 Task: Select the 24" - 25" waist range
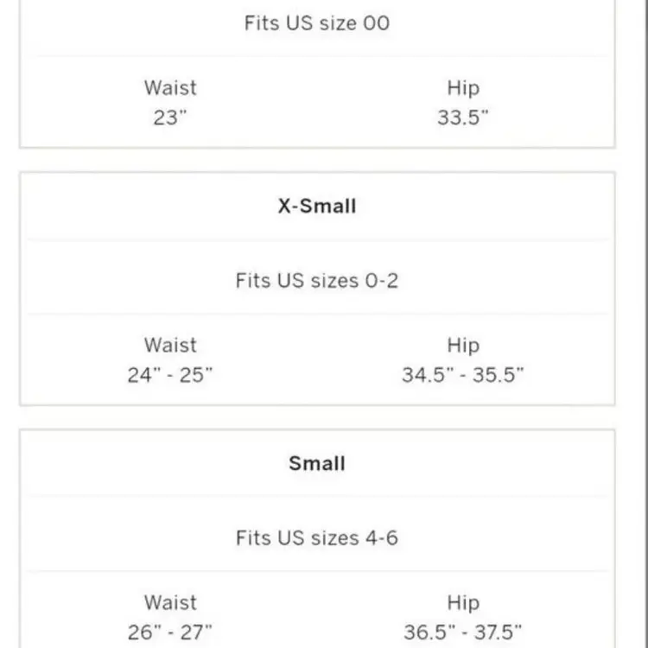170,375
